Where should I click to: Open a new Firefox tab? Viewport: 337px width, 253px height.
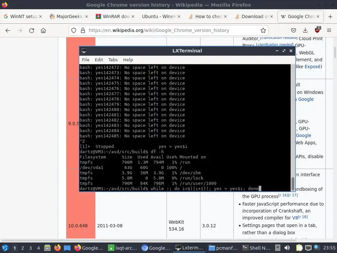point(330,16)
